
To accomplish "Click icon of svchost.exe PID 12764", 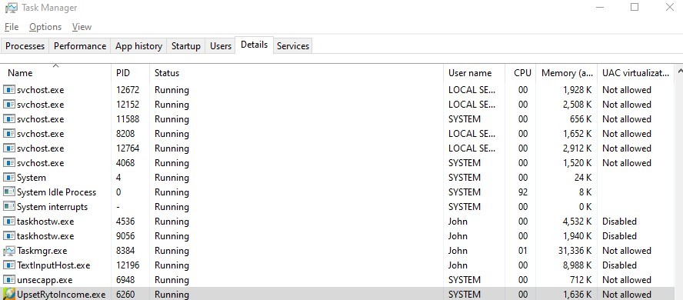I will pos(9,148).
